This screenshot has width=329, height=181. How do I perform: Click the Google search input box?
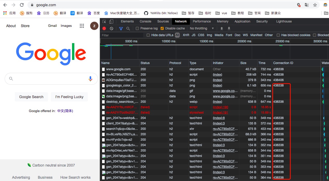51,79
